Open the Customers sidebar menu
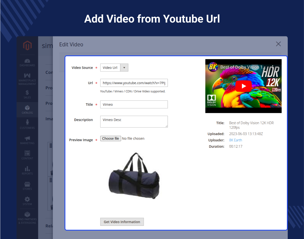This screenshot has width=304, height=239. point(27,125)
